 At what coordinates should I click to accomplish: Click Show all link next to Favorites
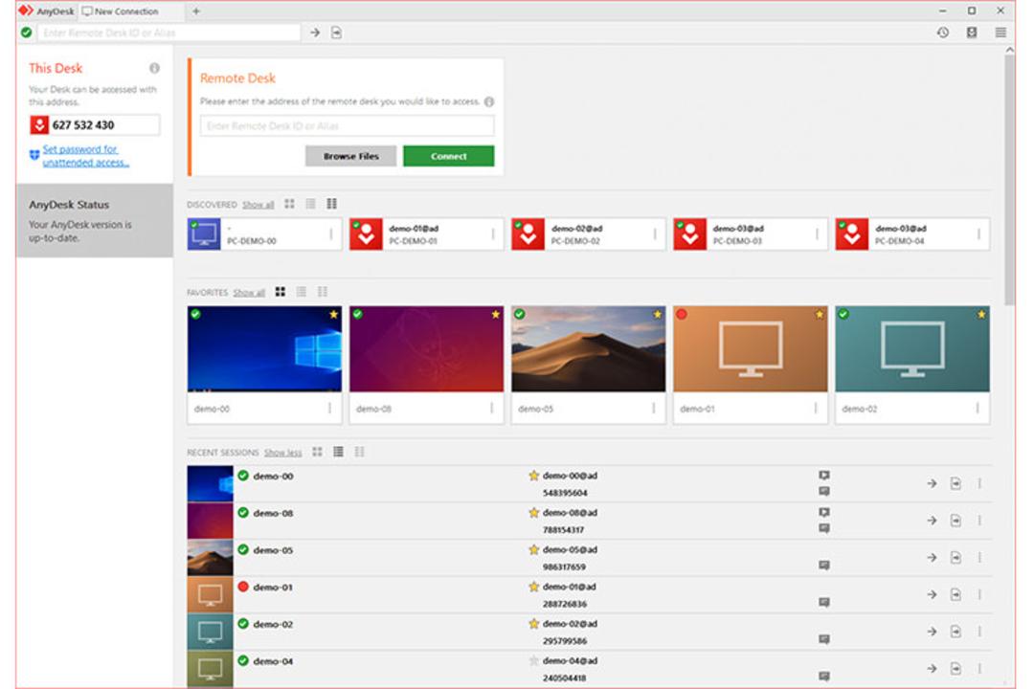tap(249, 292)
